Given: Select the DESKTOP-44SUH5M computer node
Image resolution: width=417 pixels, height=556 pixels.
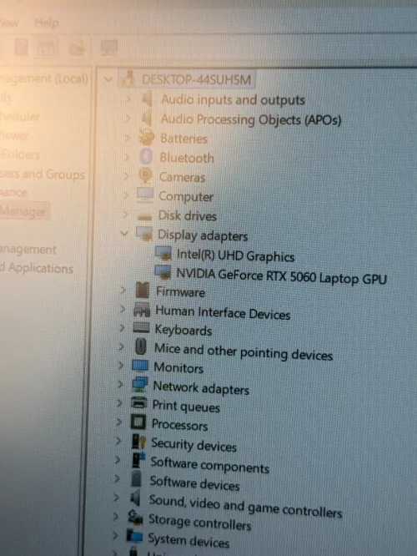Looking at the screenshot, I should pyautogui.click(x=196, y=79).
